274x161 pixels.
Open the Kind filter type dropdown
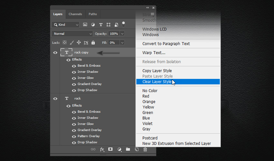pyautogui.click(x=65, y=25)
